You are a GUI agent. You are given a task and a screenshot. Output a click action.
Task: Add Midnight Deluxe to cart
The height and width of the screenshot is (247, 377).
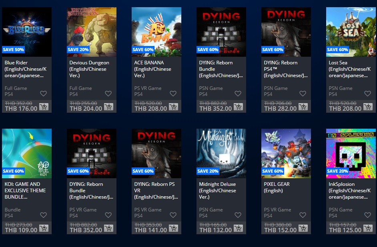(238, 228)
